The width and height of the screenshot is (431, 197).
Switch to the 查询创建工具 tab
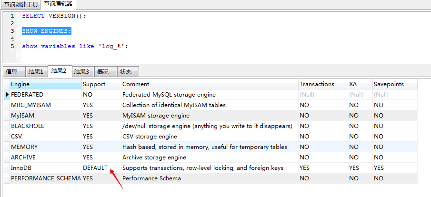click(x=20, y=5)
